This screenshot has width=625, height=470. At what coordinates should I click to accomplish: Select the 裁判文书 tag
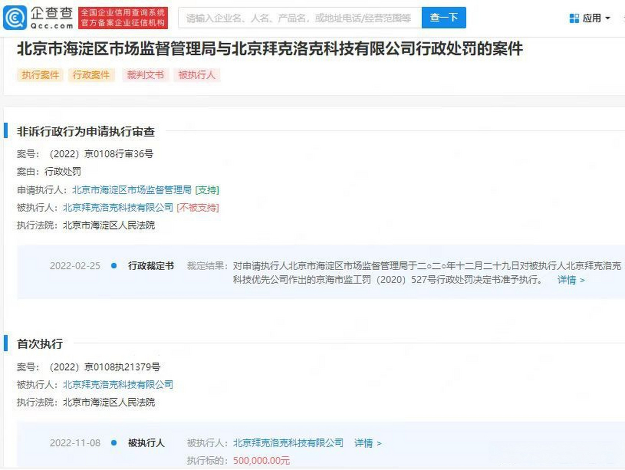pos(145,75)
